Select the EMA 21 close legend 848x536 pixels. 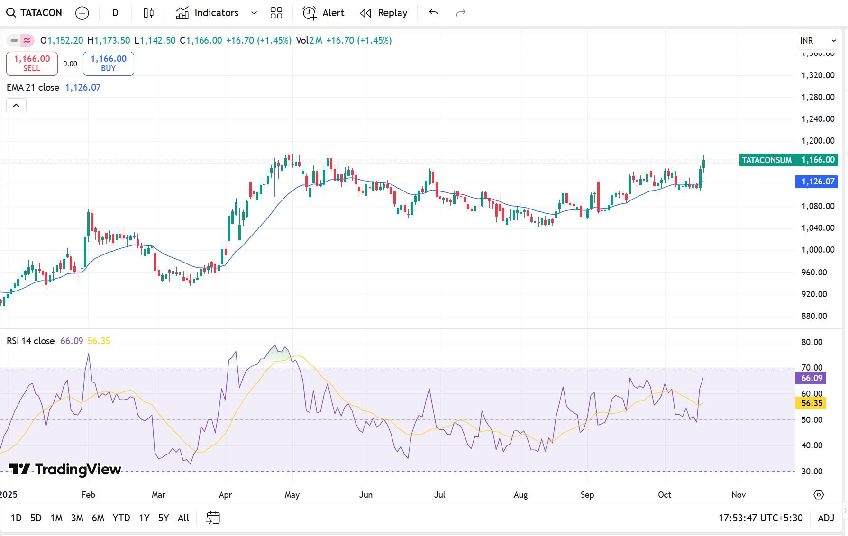[33, 87]
